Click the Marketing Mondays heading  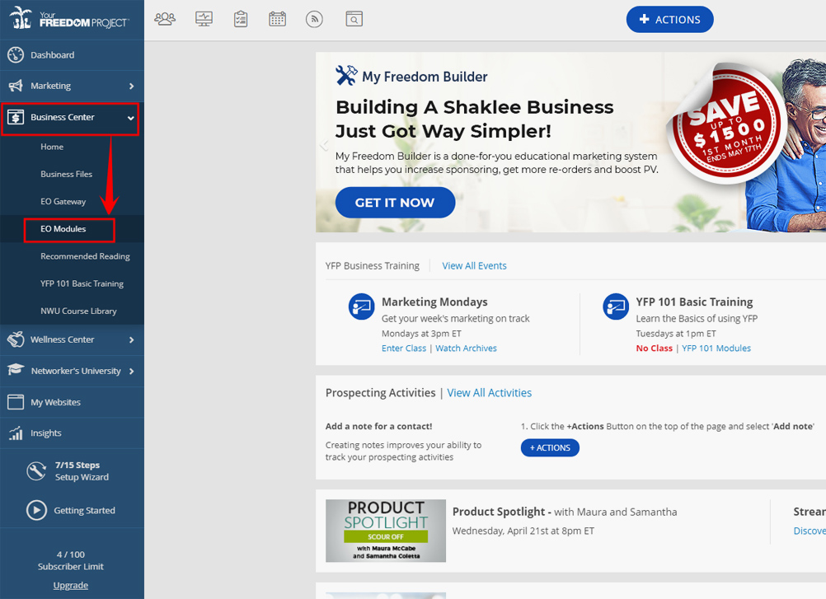pyautogui.click(x=434, y=302)
